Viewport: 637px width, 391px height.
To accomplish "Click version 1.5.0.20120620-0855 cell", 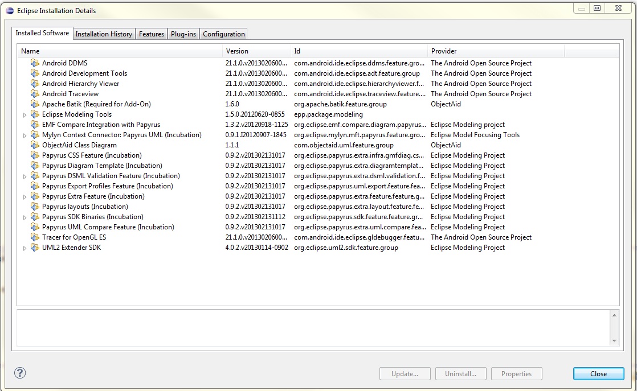I will [255, 114].
